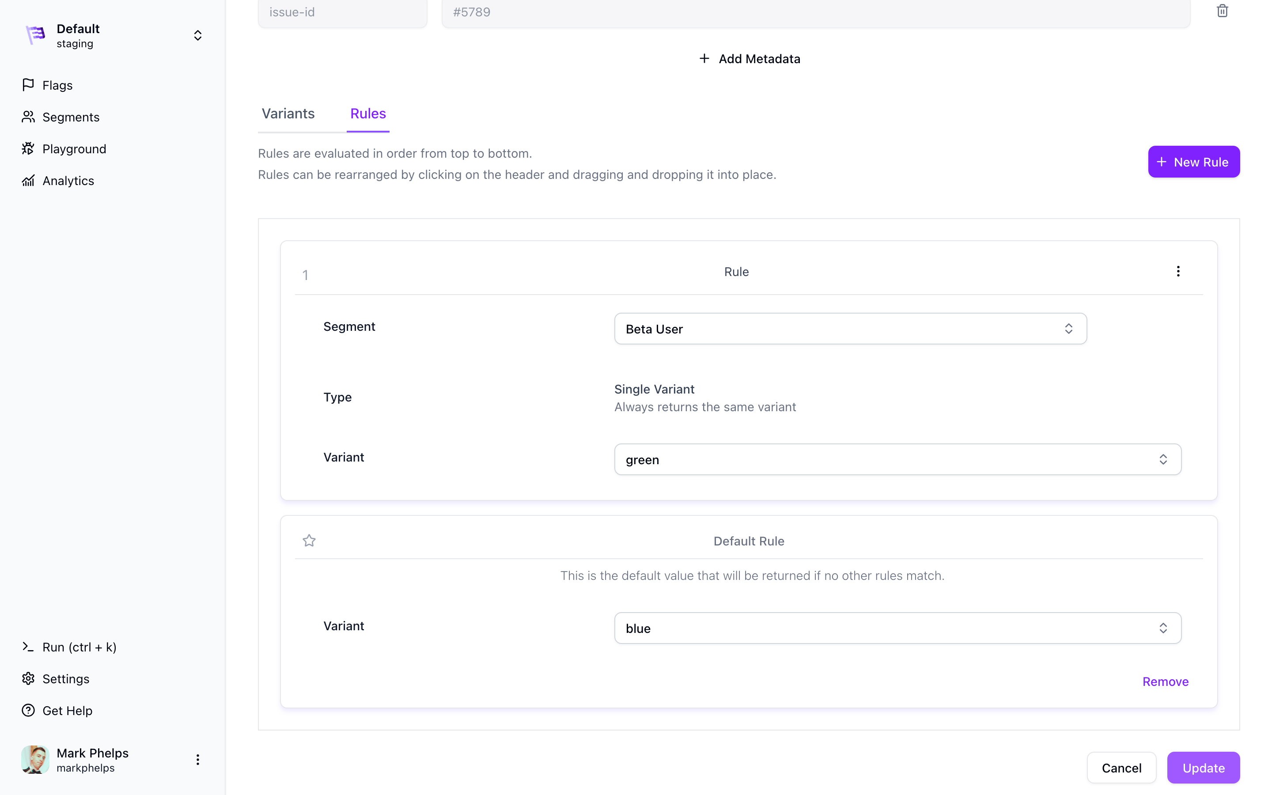
Task: Open the Playground page
Action: point(74,149)
